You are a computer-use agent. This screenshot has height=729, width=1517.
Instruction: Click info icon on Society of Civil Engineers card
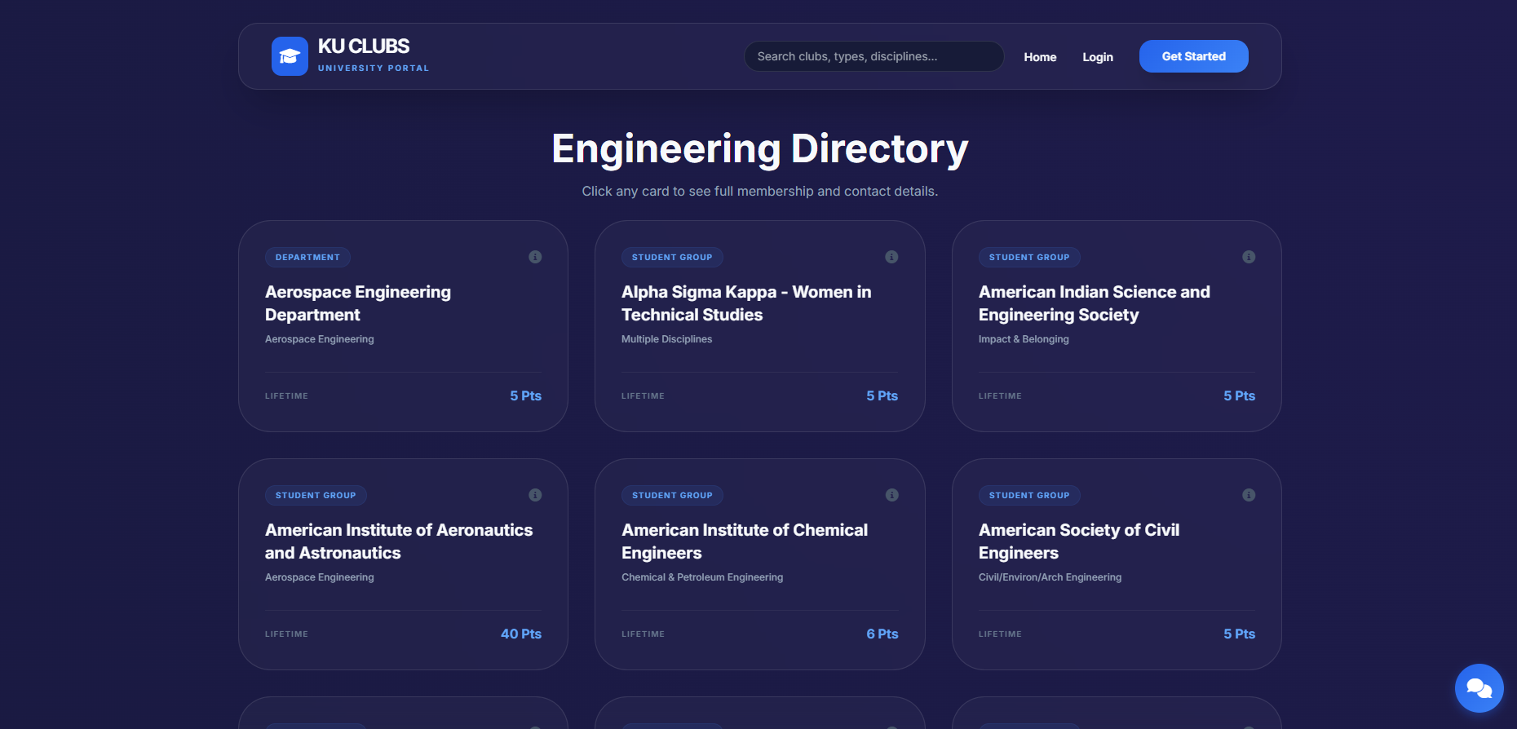(x=1249, y=495)
